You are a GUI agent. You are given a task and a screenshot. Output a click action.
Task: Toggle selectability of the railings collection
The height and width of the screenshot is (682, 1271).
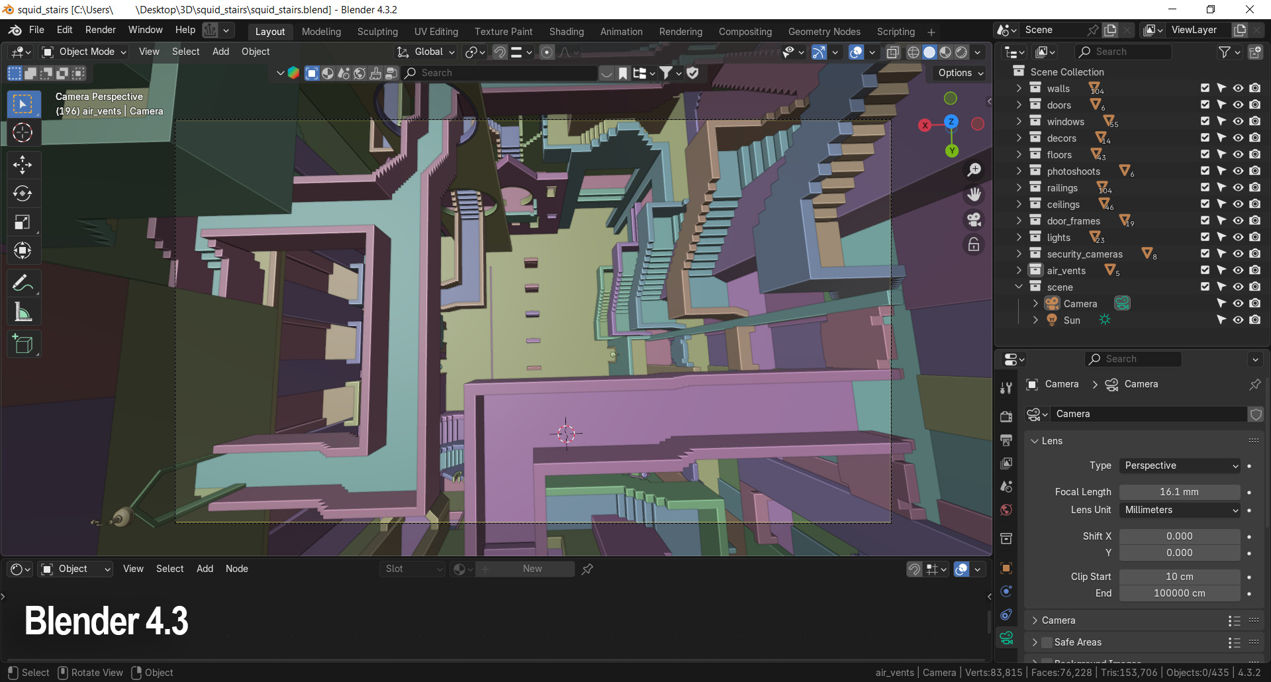pyautogui.click(x=1221, y=187)
